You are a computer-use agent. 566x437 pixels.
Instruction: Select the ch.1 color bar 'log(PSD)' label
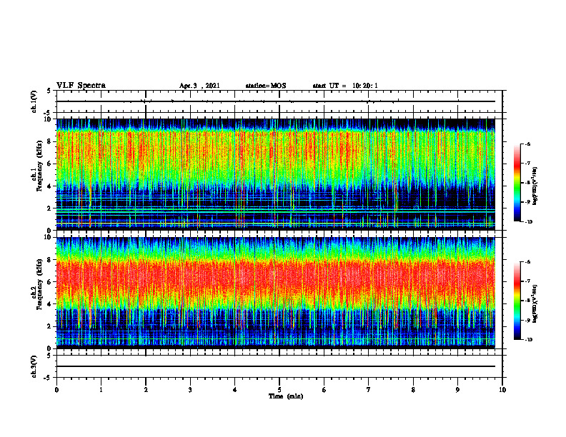click(x=535, y=186)
